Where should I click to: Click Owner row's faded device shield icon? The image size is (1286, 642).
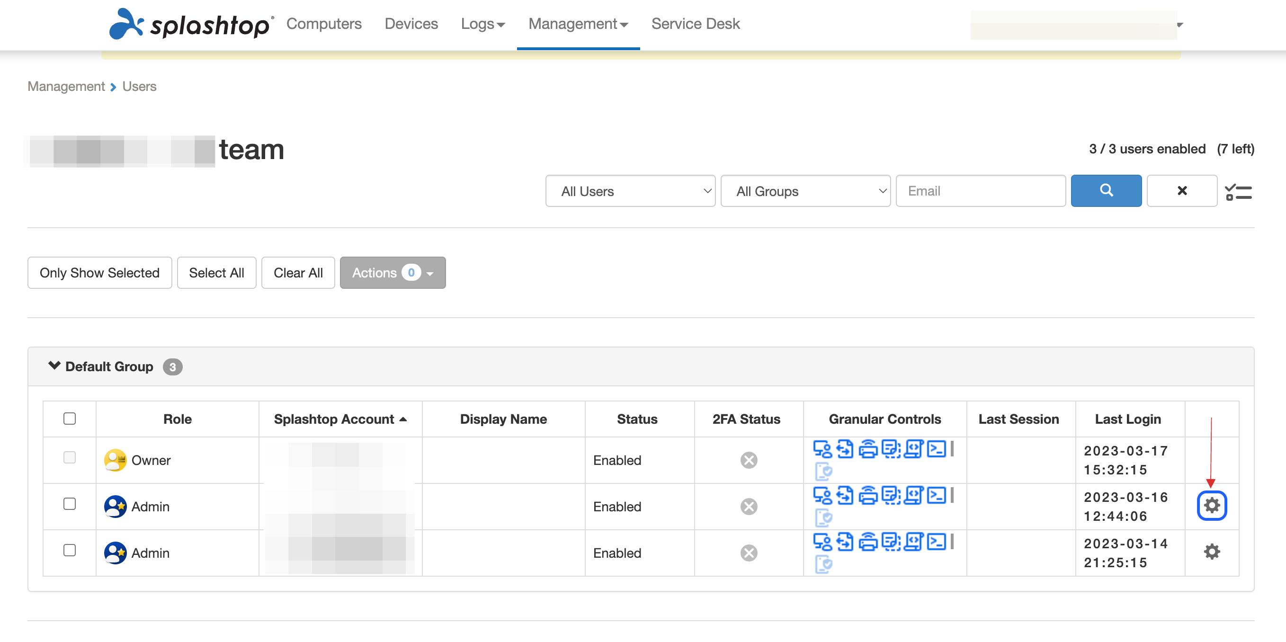[x=823, y=471]
